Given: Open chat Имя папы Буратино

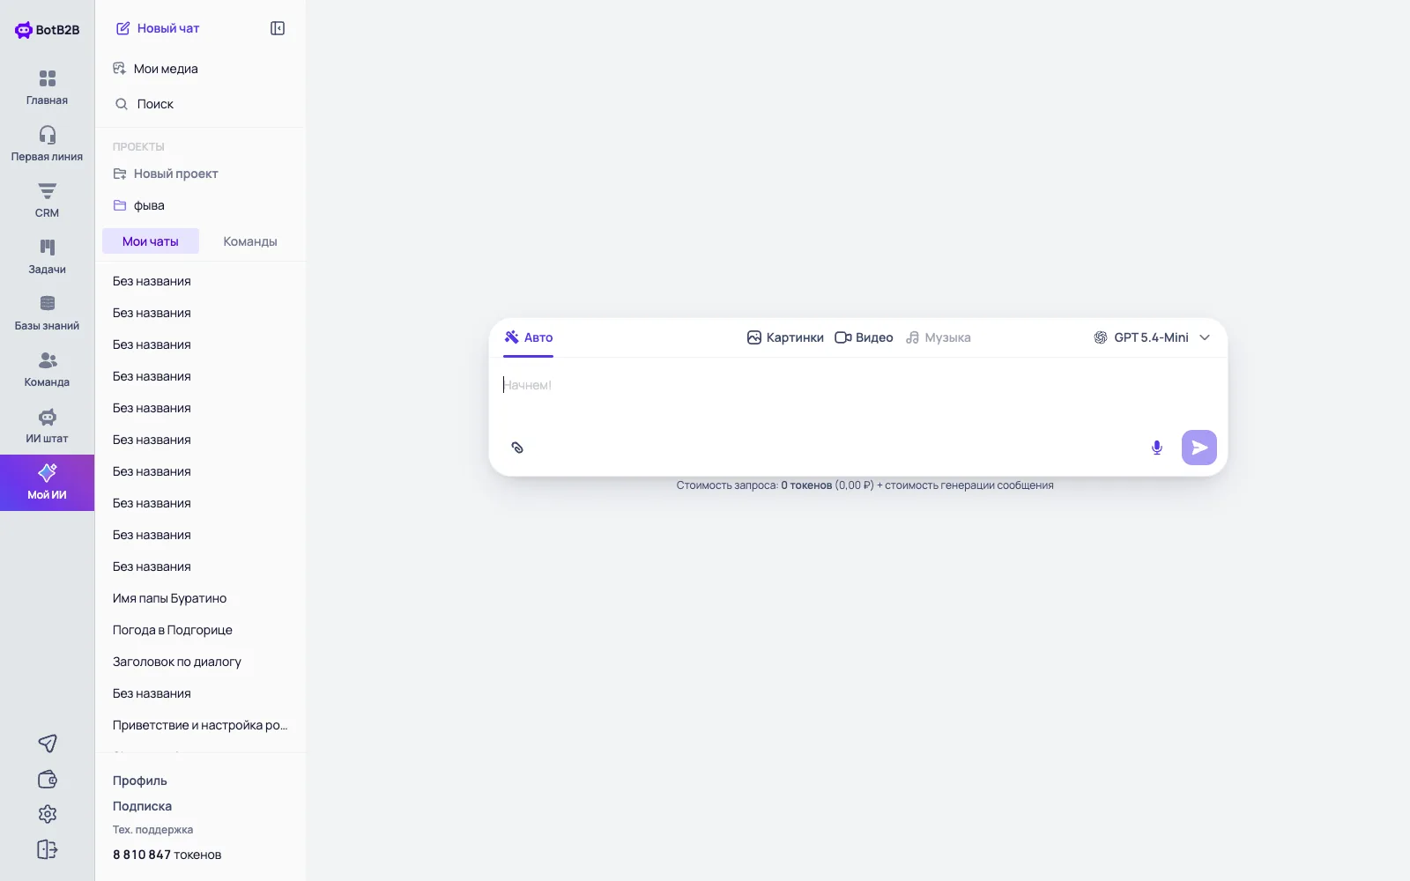Looking at the screenshot, I should [200, 598].
